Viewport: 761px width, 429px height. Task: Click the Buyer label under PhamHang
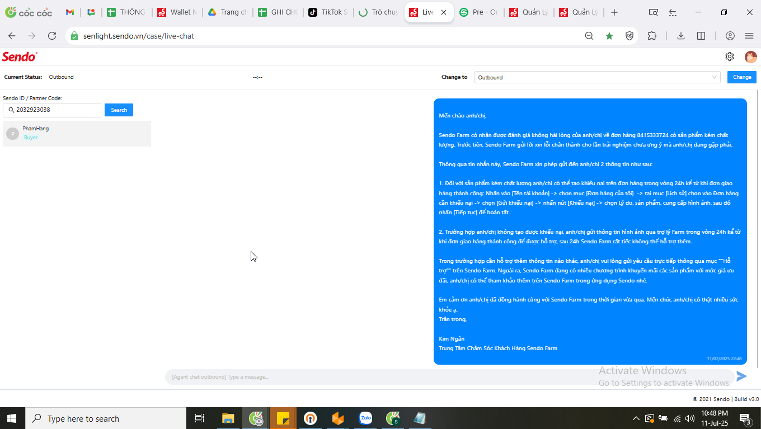click(31, 138)
